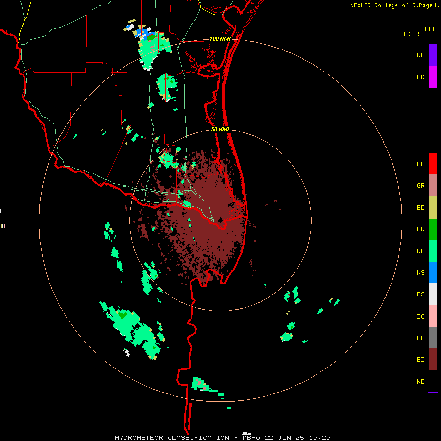The width and height of the screenshot is (441, 441).
Task: Click the "UK" legend label
Action: (x=420, y=77)
